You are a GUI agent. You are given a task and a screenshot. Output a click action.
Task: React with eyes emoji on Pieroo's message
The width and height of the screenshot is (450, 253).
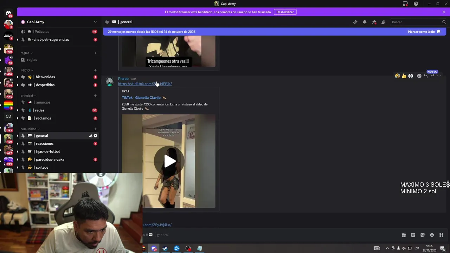tap(411, 76)
